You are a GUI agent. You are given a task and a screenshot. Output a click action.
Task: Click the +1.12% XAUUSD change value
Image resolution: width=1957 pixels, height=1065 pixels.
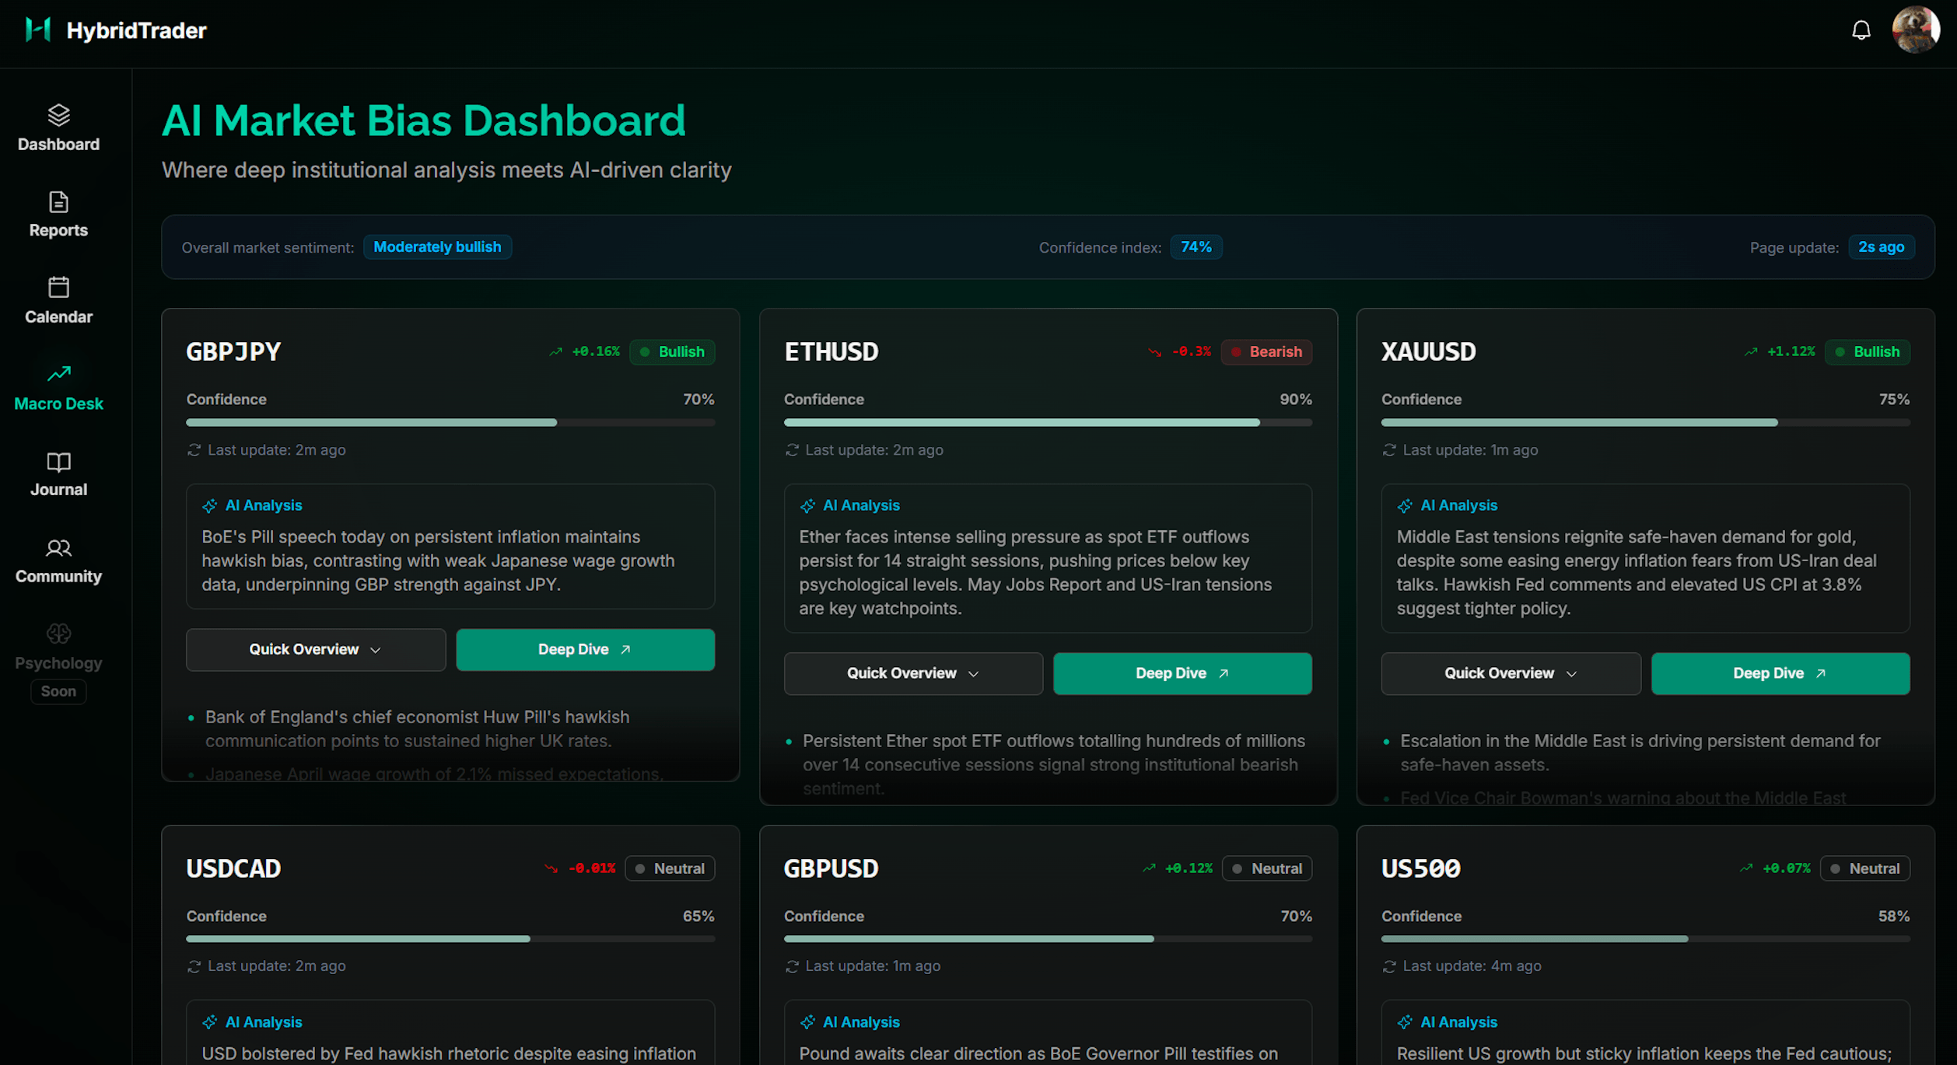pyautogui.click(x=1791, y=351)
